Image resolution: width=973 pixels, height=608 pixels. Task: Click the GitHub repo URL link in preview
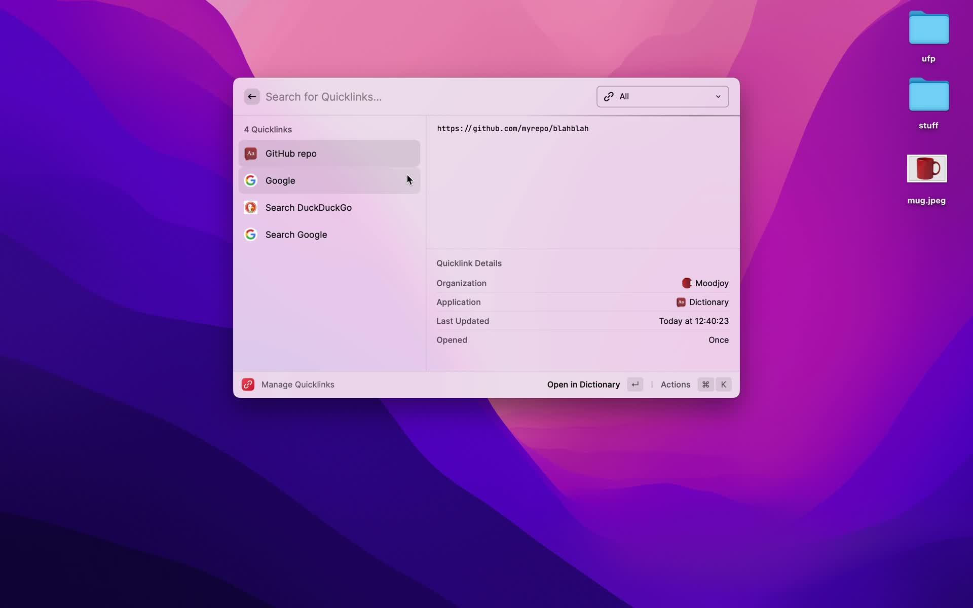(x=512, y=128)
